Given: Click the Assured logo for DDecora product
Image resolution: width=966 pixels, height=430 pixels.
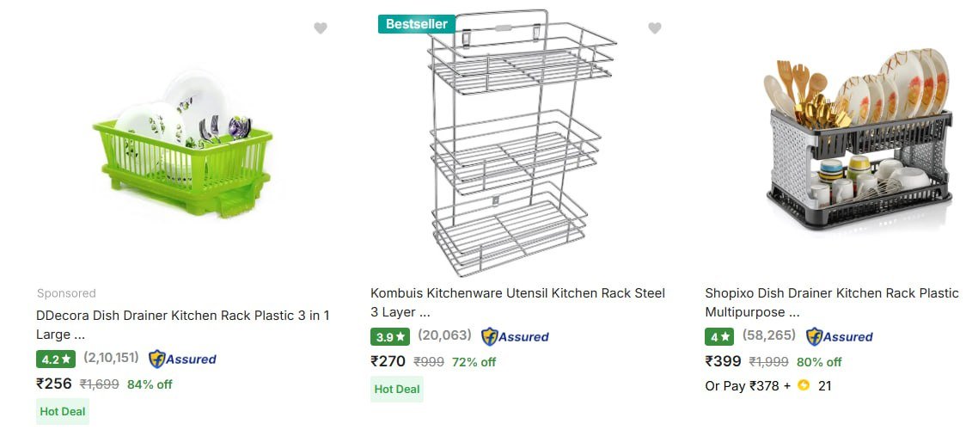Looking at the screenshot, I should [182, 359].
